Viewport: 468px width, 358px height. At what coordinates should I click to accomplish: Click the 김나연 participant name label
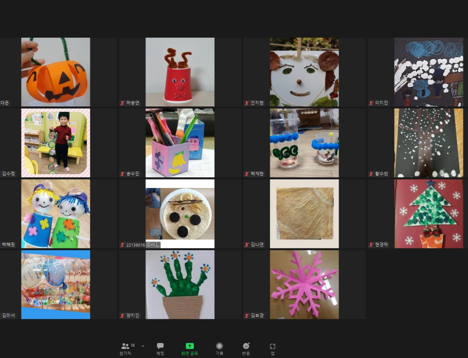pos(257,245)
